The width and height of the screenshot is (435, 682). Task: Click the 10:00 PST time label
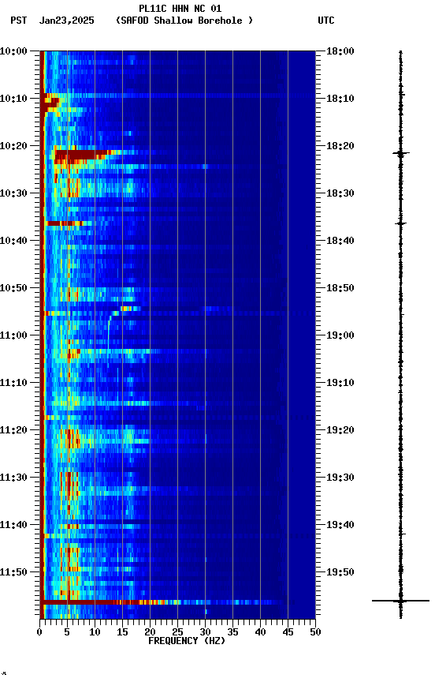click(x=13, y=51)
